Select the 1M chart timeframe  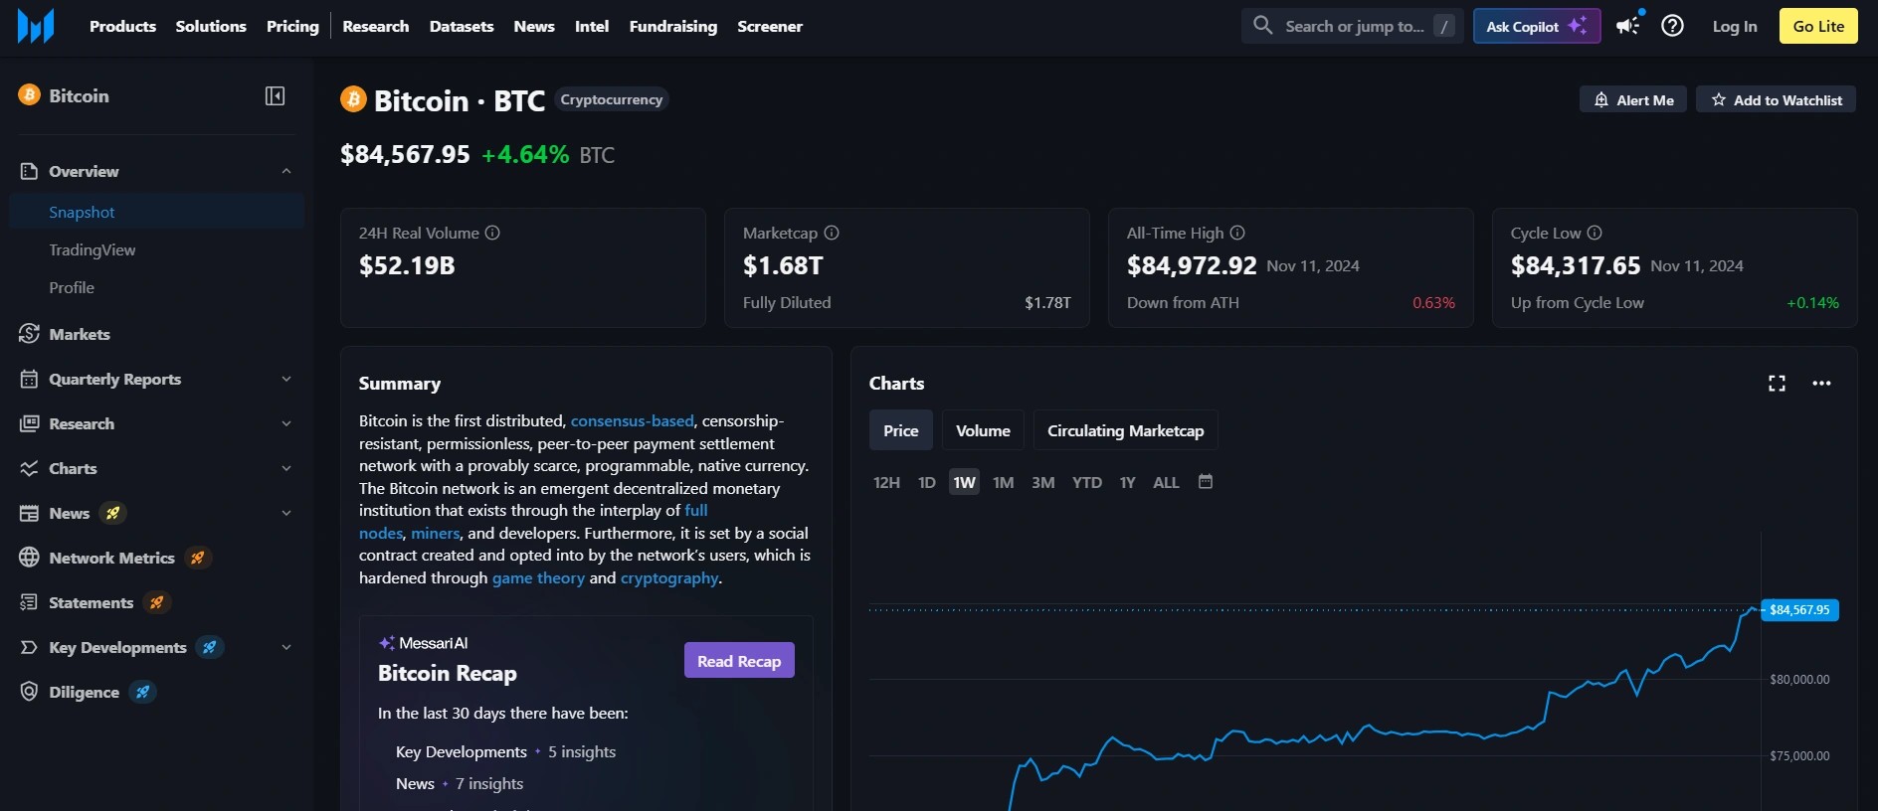point(1003,482)
